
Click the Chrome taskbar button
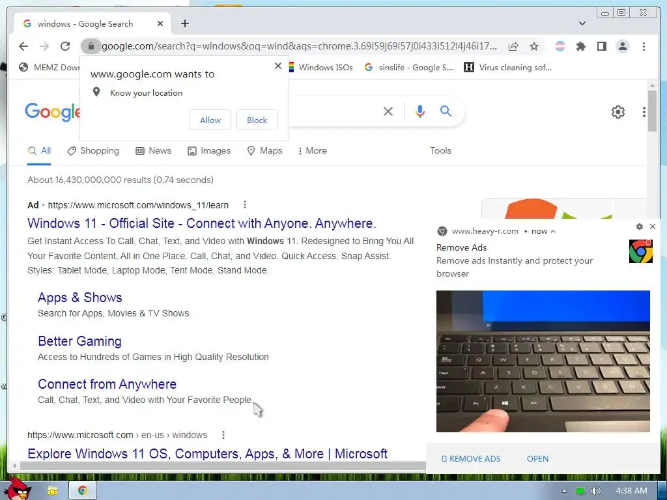coord(83,491)
